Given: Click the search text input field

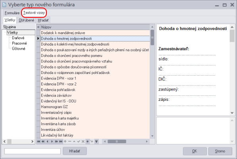Looking at the screenshot, I should [33, 151].
